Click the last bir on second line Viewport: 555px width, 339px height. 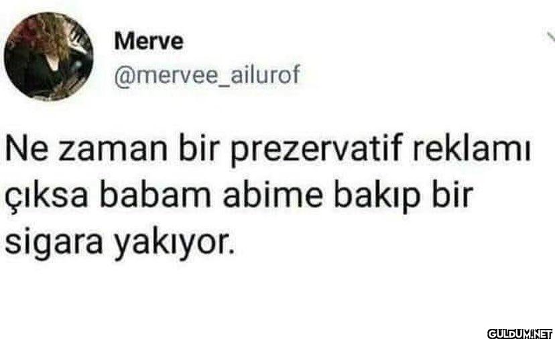coord(452,195)
